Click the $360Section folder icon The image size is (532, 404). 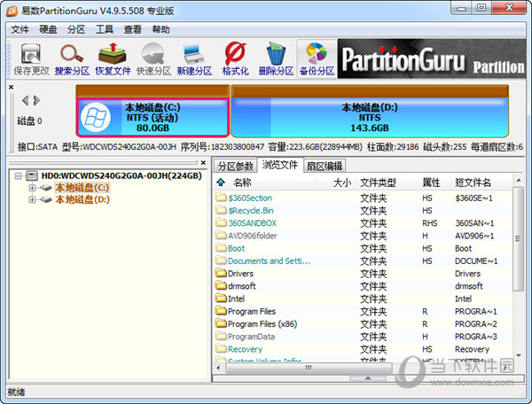[x=221, y=198]
